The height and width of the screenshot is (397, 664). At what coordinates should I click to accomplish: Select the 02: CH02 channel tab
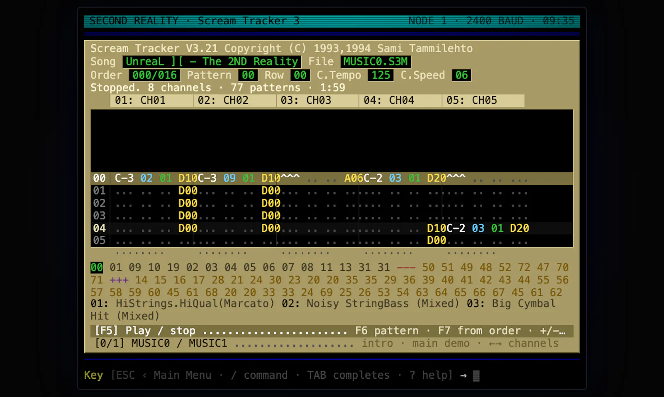[234, 100]
